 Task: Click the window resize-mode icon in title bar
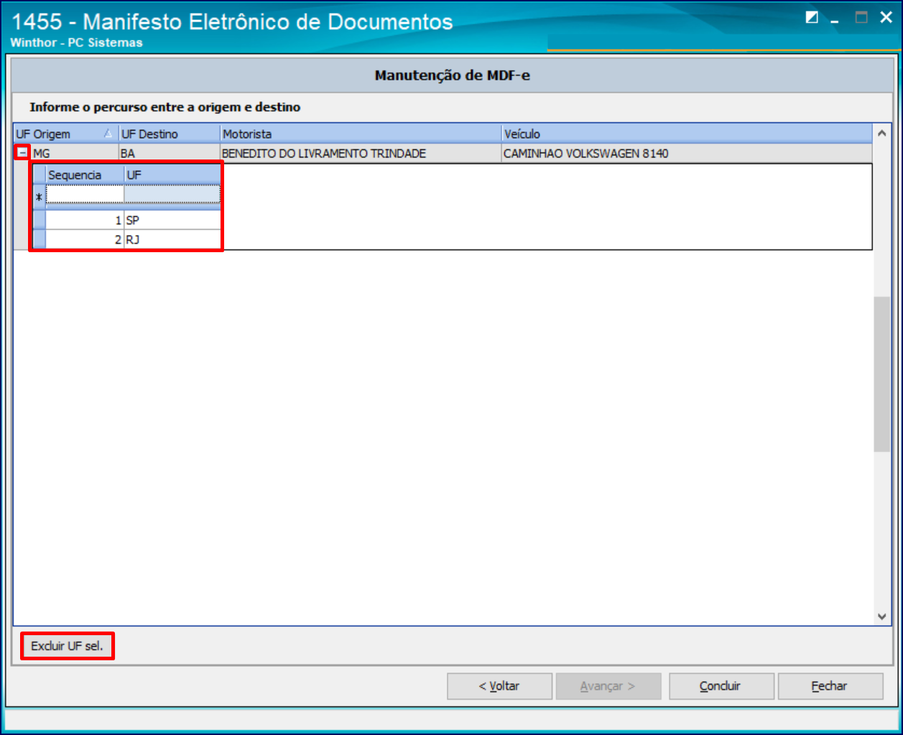[x=812, y=18]
